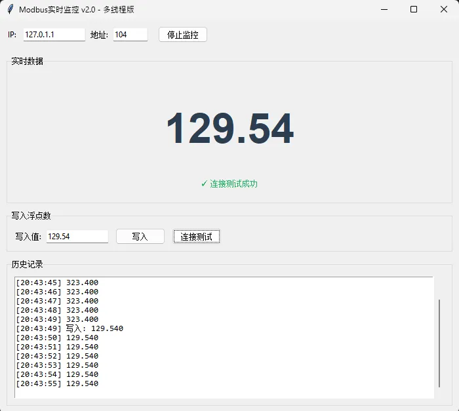Click the green 连接测试成功 status message

(x=229, y=184)
